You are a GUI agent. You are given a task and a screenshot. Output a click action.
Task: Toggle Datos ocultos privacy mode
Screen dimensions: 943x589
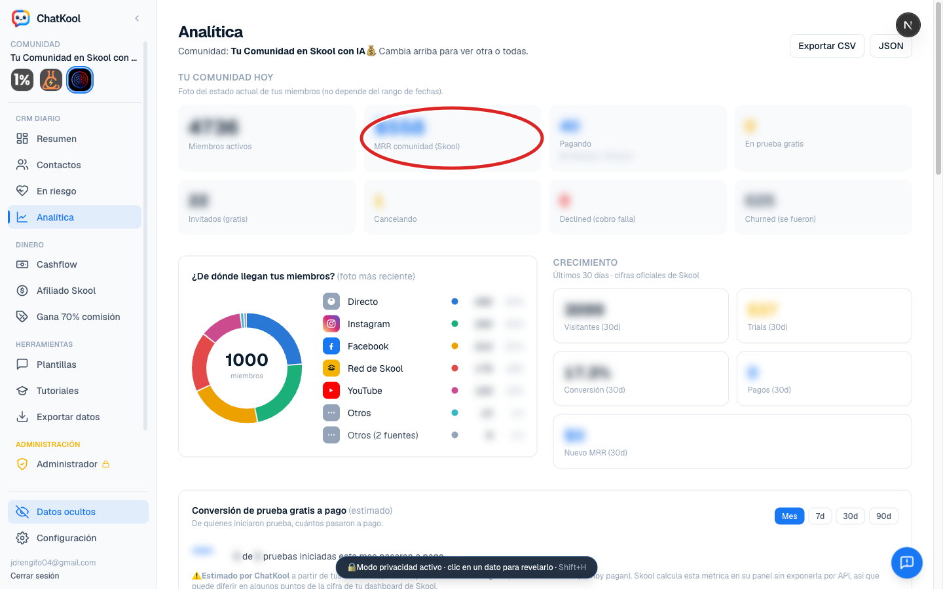[78, 512]
